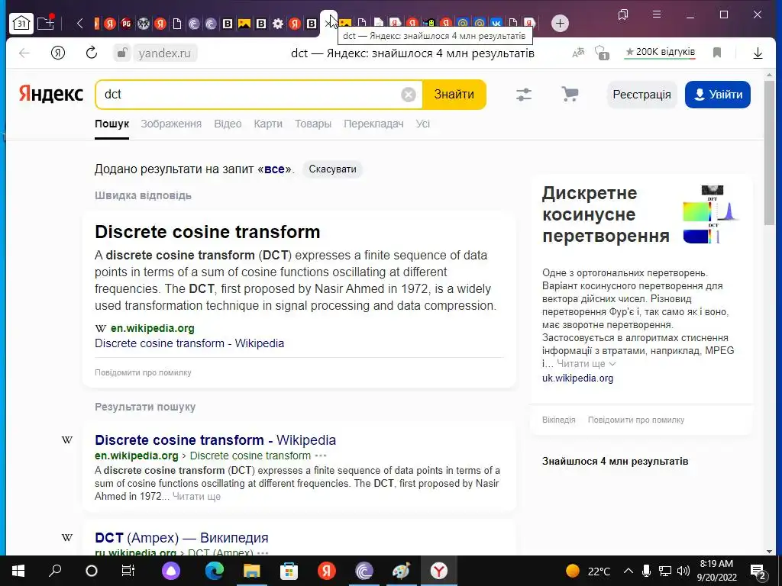Switch to the Відео tab
Image resolution: width=782 pixels, height=586 pixels.
point(228,124)
